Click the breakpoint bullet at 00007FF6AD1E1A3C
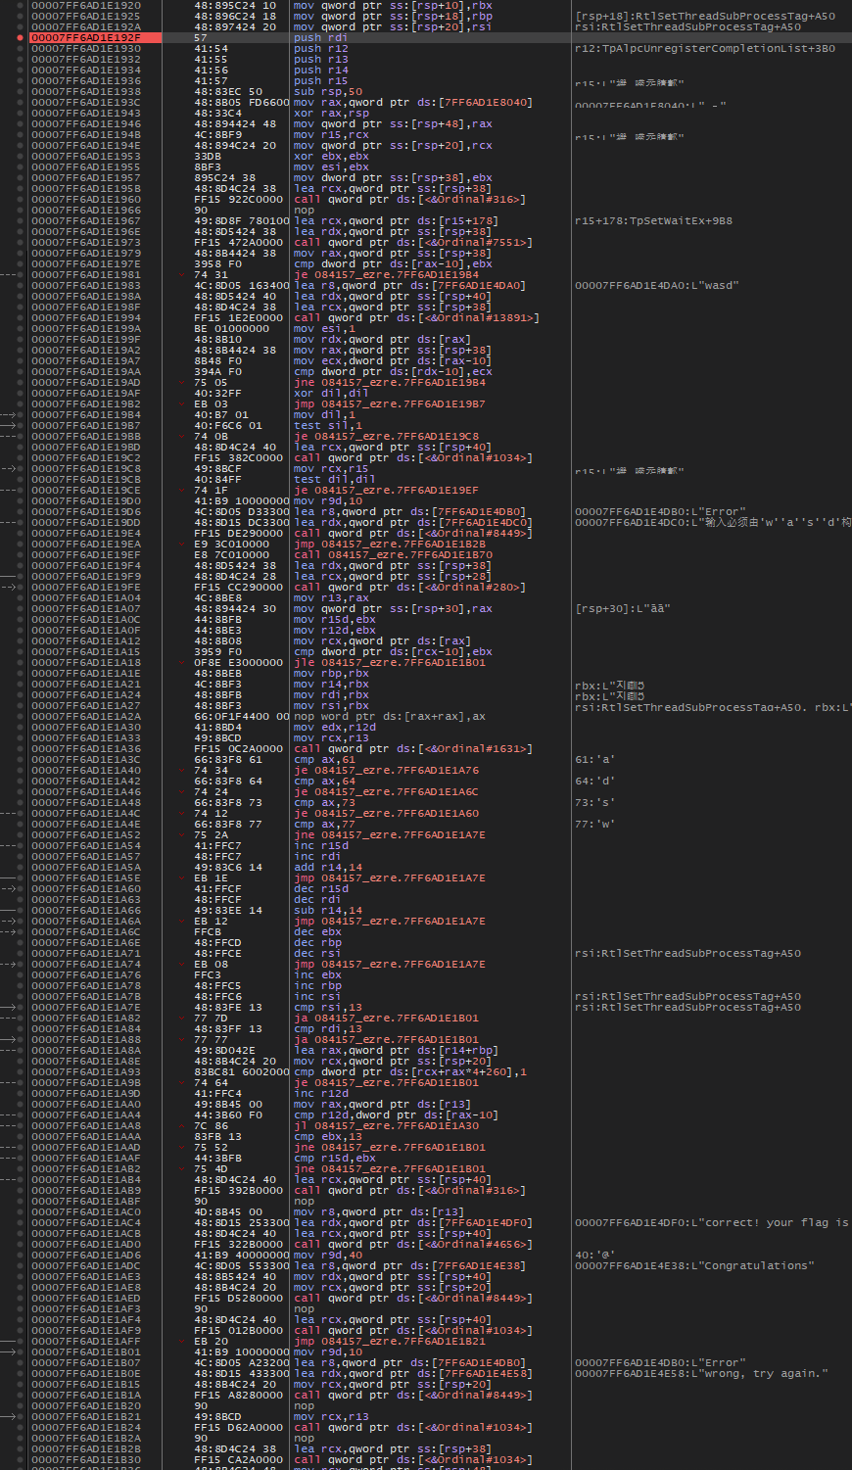This screenshot has width=852, height=1470. click(x=21, y=760)
